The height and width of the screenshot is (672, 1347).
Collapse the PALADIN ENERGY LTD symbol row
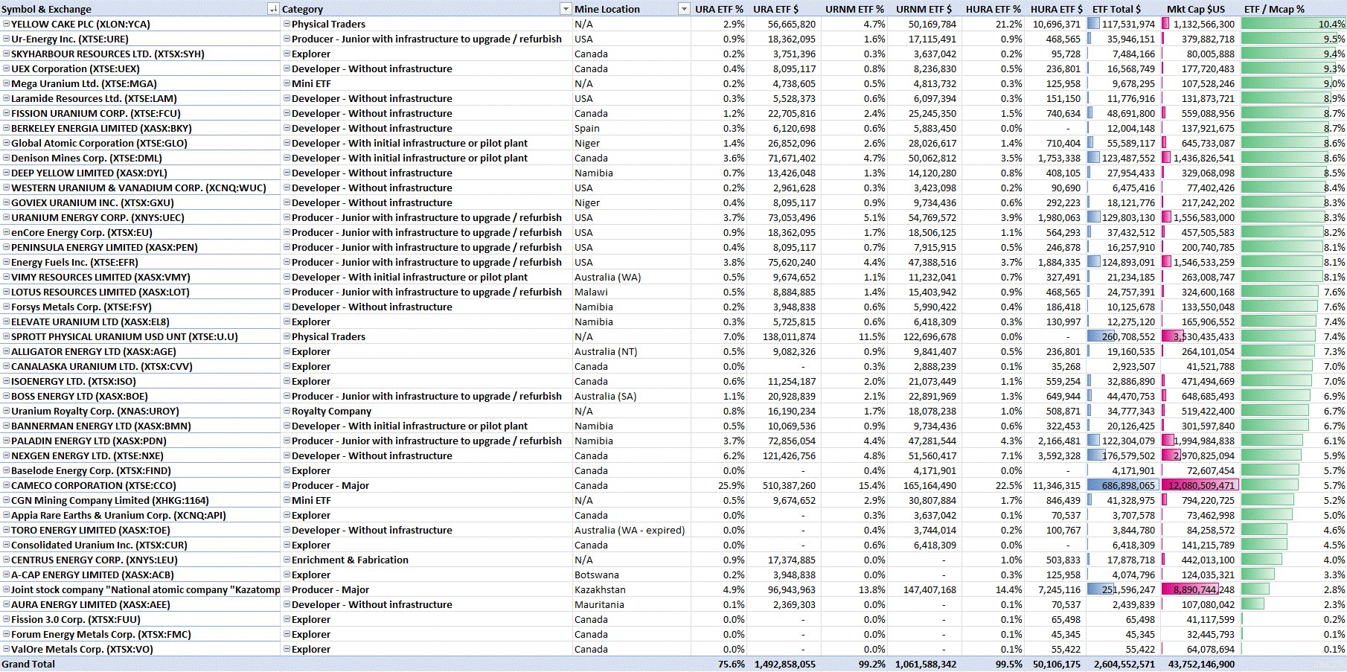(6, 441)
